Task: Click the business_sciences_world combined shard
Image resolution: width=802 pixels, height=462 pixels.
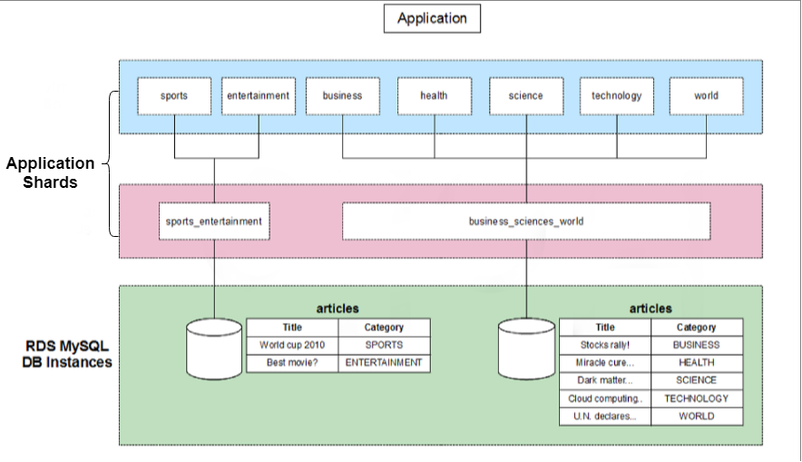Action: click(x=525, y=221)
